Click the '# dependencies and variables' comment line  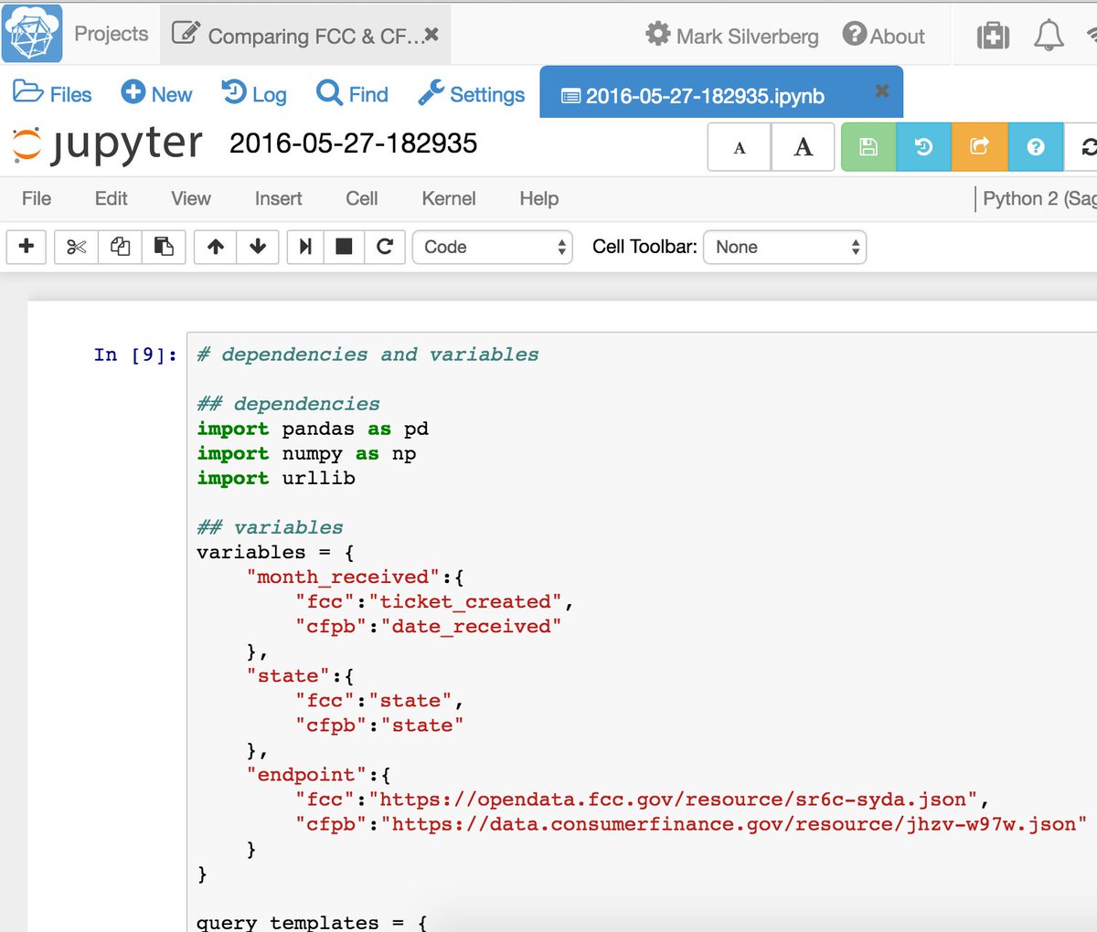[367, 355]
